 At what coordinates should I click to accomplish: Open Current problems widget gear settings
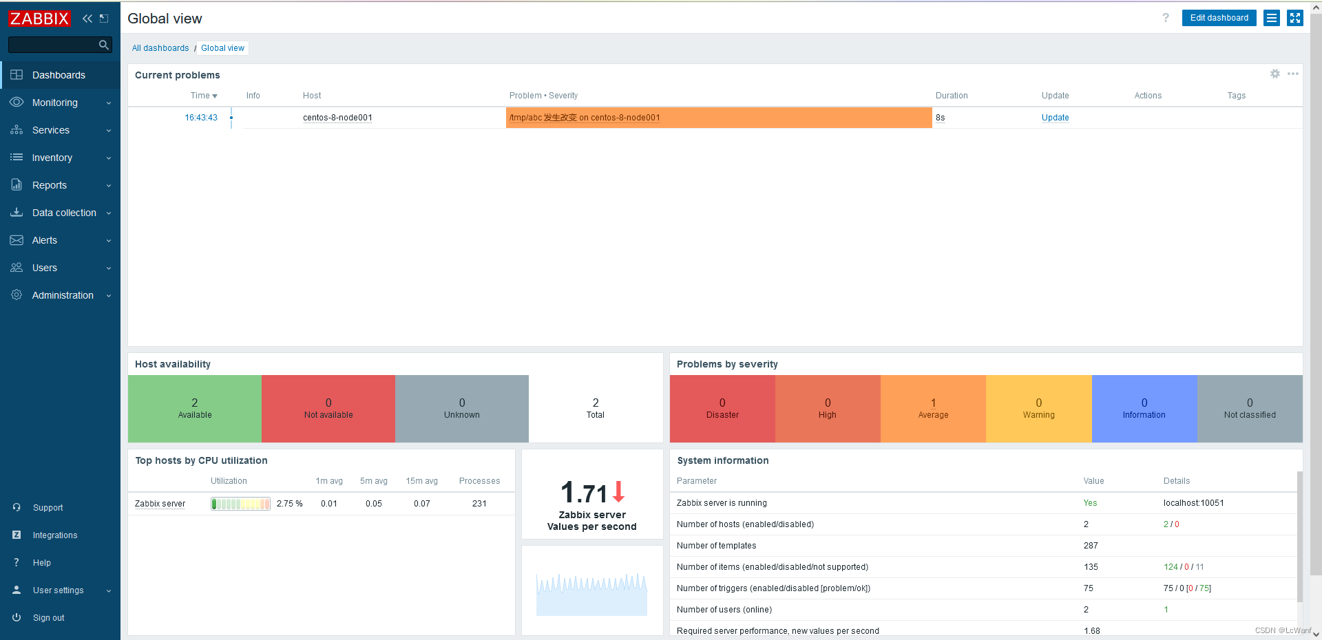(x=1275, y=74)
